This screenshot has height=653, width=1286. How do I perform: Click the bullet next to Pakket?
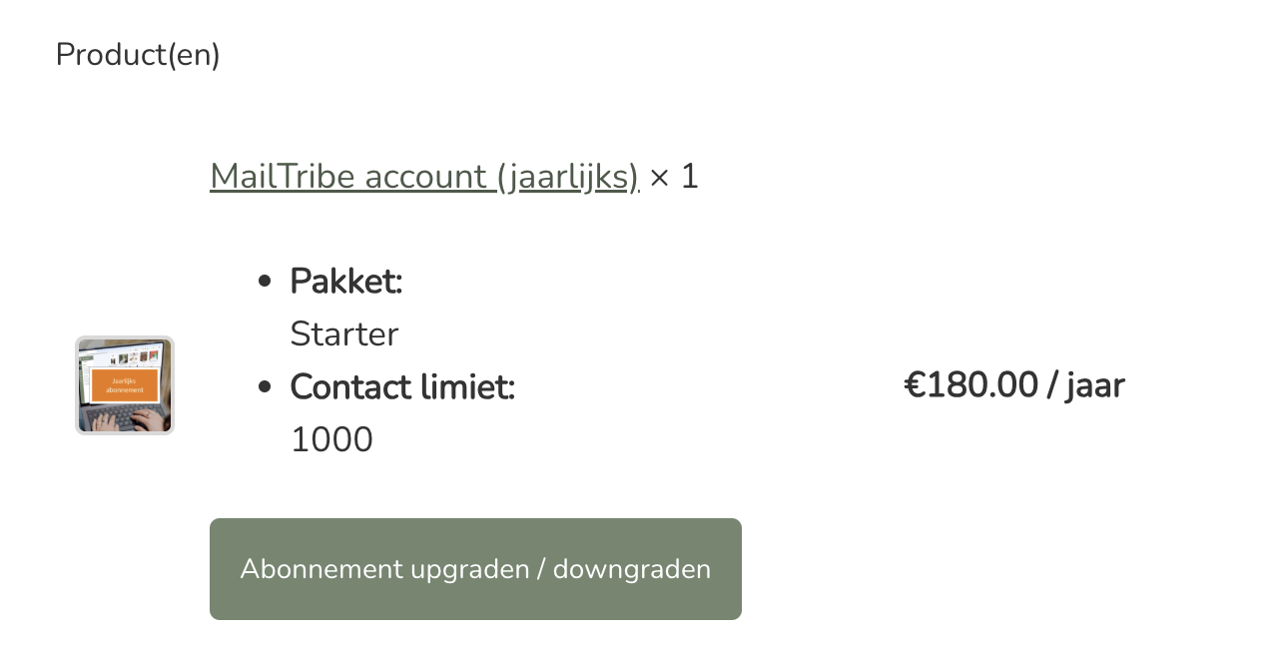[265, 281]
